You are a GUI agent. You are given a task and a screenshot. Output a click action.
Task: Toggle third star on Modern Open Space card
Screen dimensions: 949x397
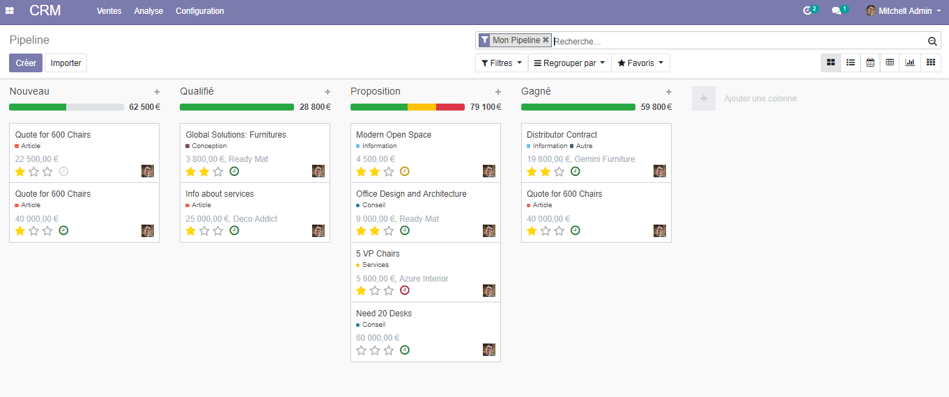point(389,172)
